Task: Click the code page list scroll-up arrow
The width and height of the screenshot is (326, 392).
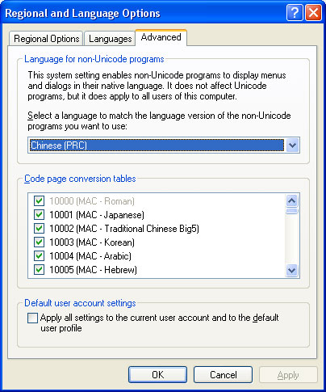Action: pyautogui.click(x=292, y=200)
